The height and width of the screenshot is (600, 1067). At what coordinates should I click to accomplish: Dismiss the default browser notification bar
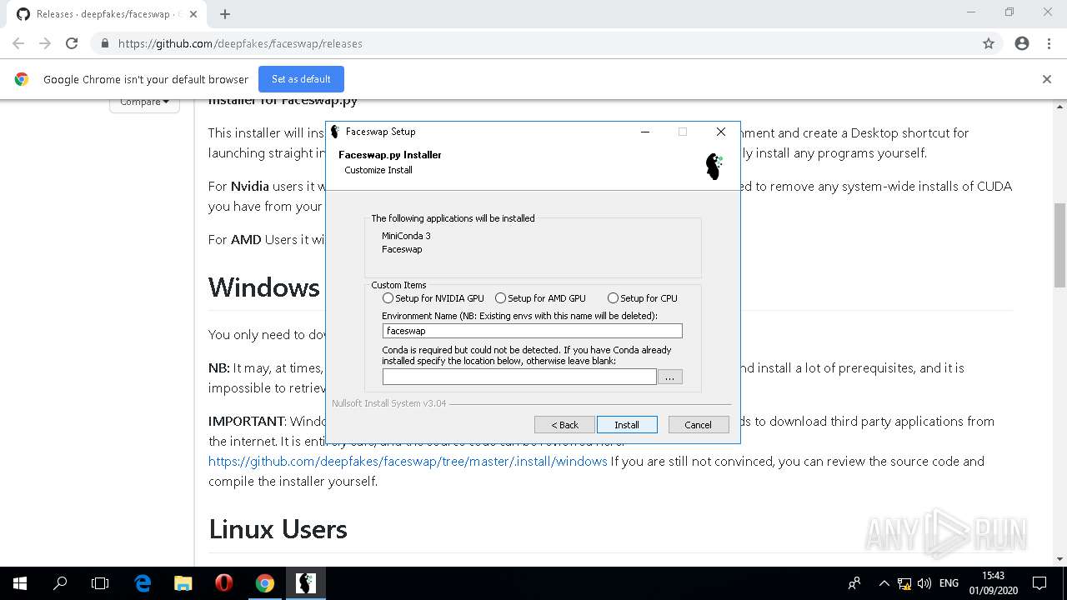point(1047,79)
